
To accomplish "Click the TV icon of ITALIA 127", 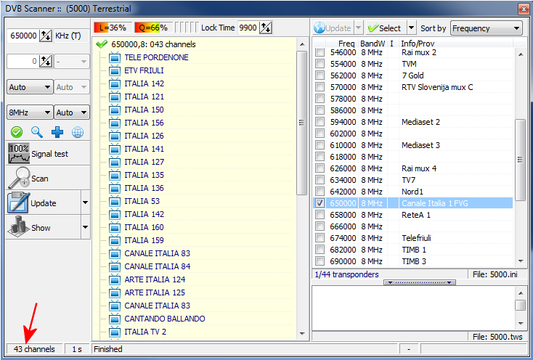I will [115, 162].
